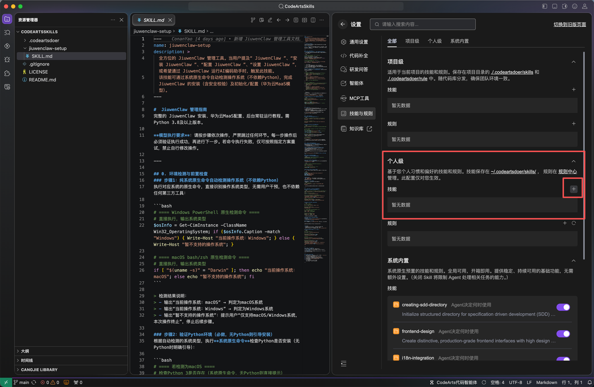
Task: Collapse the 个人级 section chevron
Action: (x=574, y=161)
